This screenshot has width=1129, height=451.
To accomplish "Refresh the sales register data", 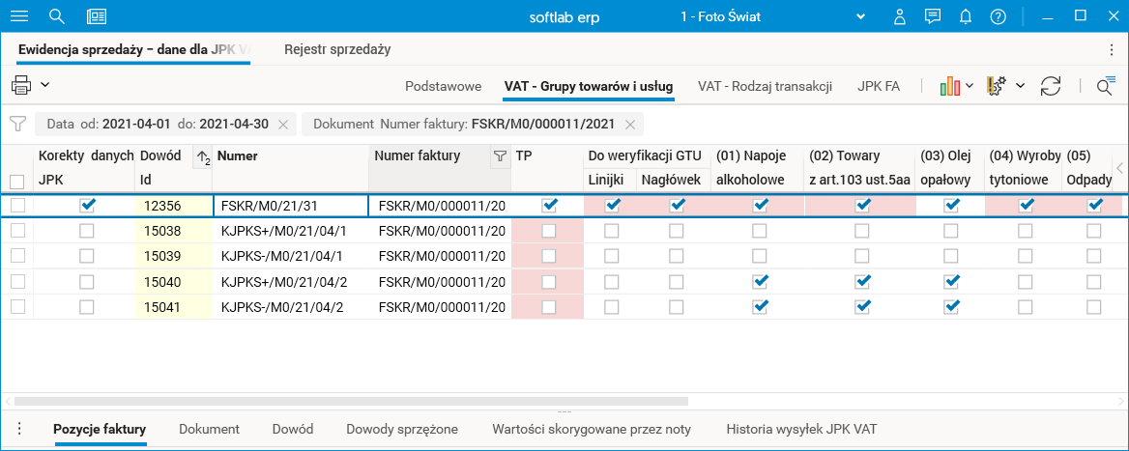I will [x=1051, y=86].
